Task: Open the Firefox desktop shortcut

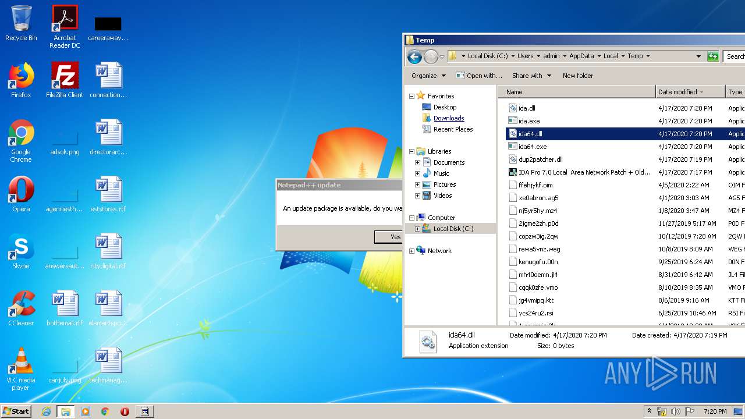Action: (x=21, y=80)
